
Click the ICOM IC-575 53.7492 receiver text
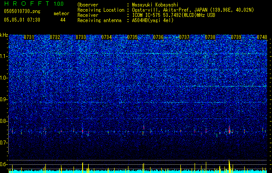pyautogui.click(x=173, y=15)
